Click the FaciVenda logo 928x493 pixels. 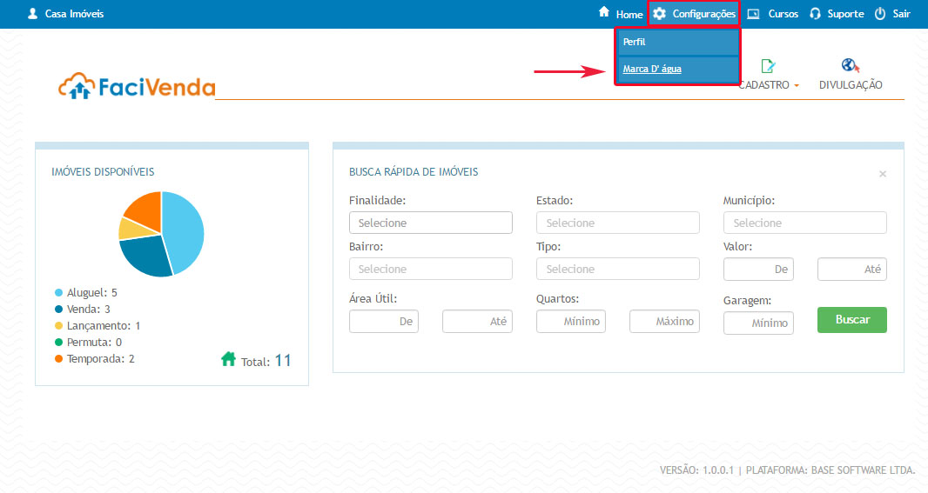tap(137, 85)
